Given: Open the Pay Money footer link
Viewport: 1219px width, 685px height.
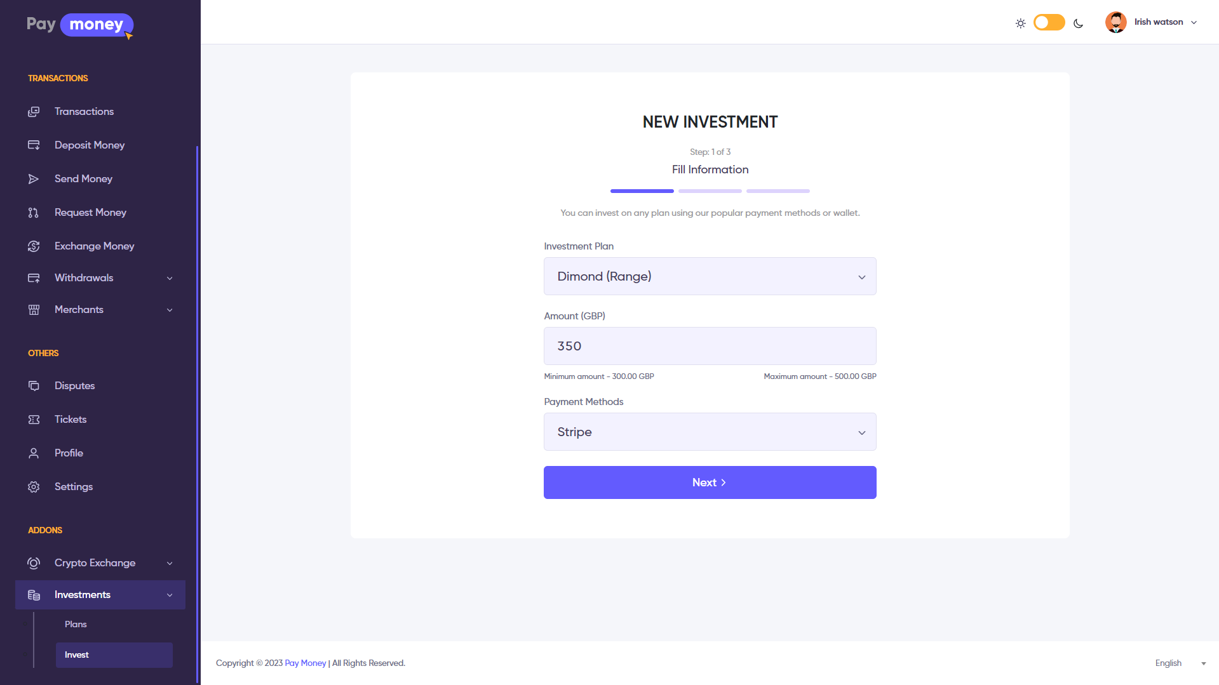Looking at the screenshot, I should coord(305,663).
